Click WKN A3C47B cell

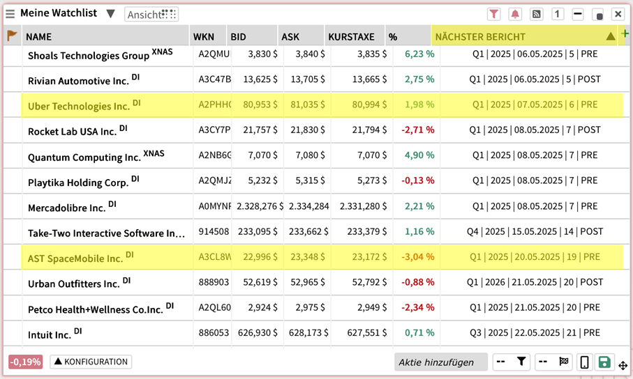[214, 79]
